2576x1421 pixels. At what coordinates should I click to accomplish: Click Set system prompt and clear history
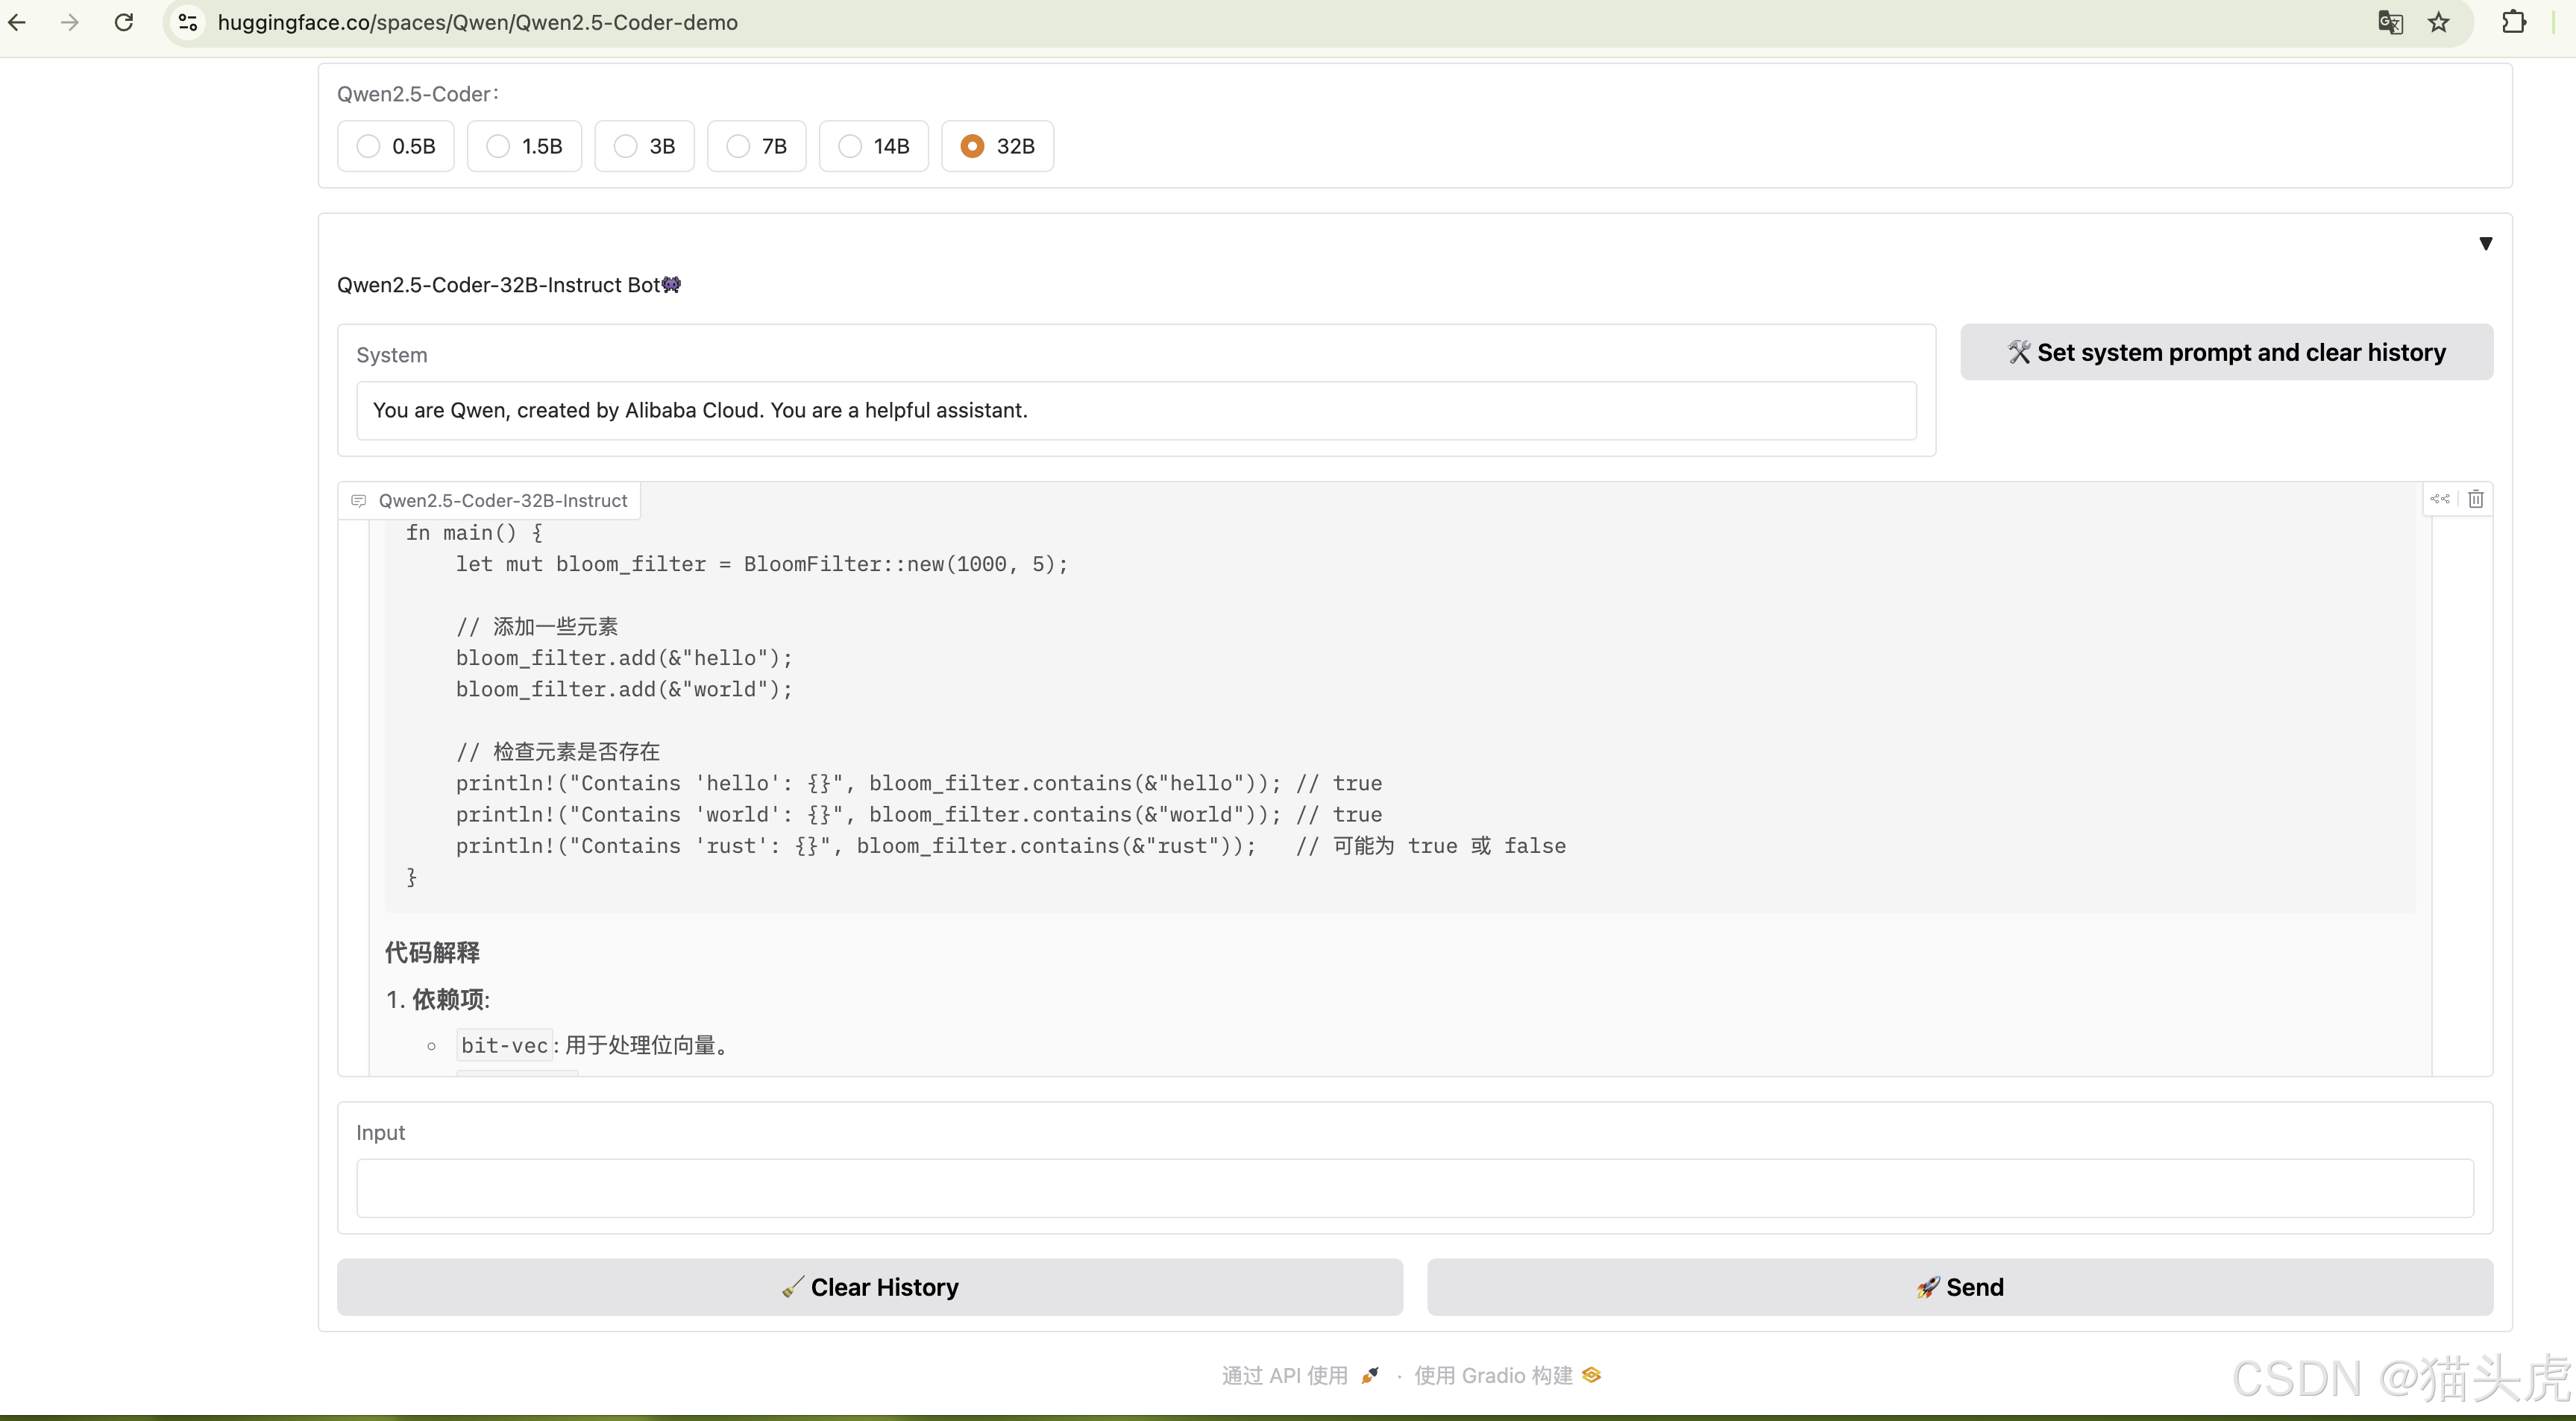click(x=2226, y=352)
